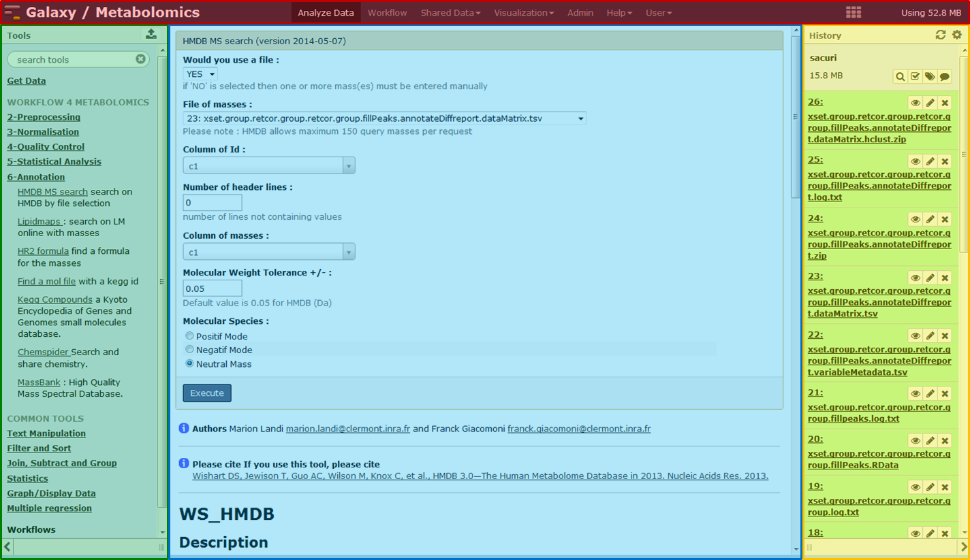This screenshot has width=970, height=560.
Task: Clear the search tools field with X icon
Action: (140, 59)
